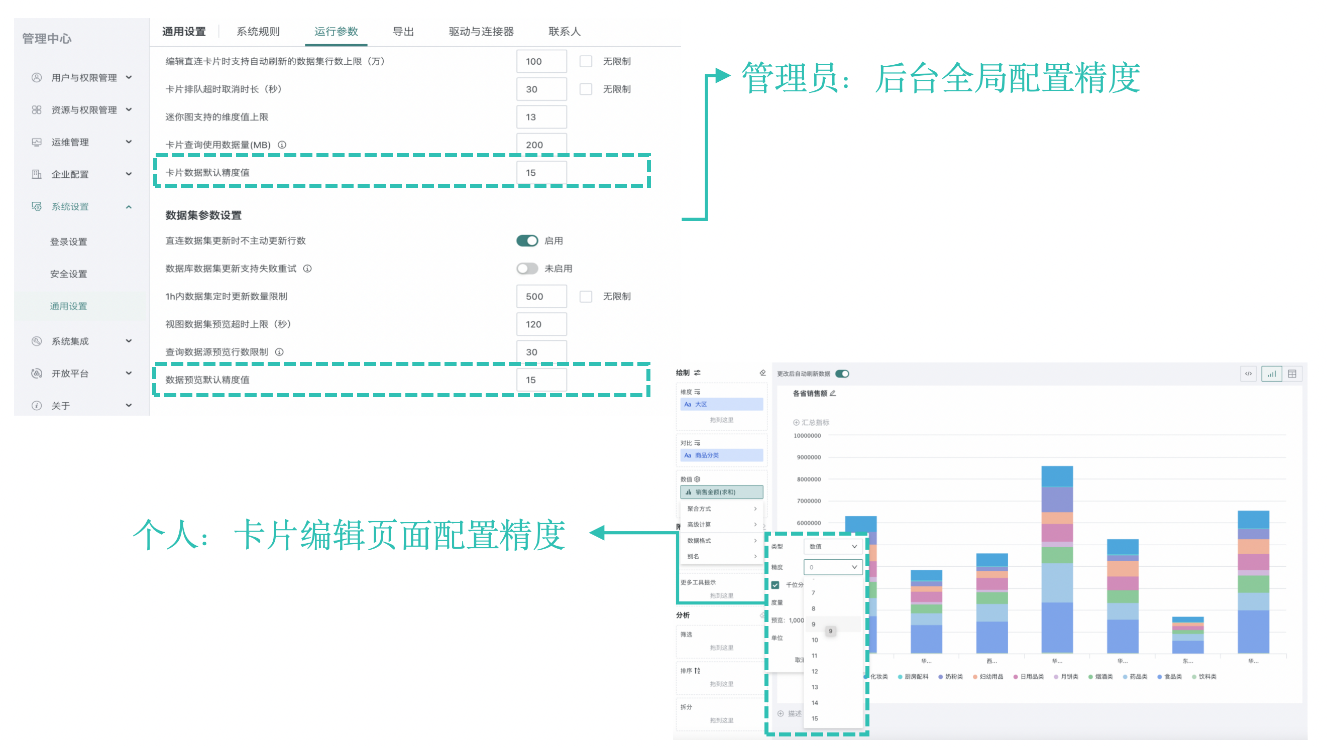The height and width of the screenshot is (748, 1327).
Task: Click the 资源与权限管理 grid icon
Action: click(36, 109)
